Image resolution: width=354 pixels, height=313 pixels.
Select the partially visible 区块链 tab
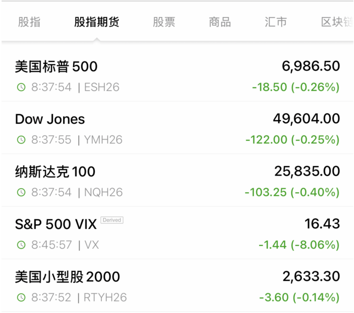337,22
